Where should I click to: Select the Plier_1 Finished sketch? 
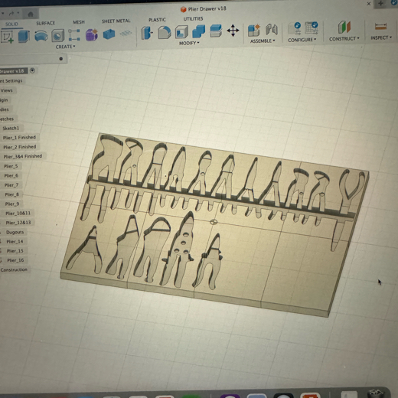coord(19,138)
